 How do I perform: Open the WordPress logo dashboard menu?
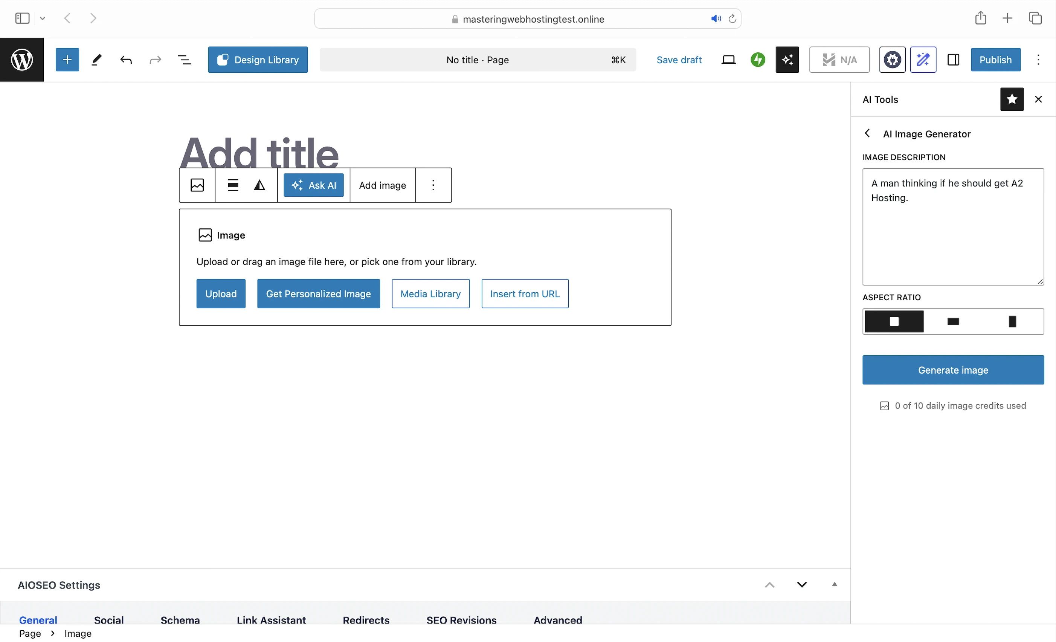tap(22, 60)
